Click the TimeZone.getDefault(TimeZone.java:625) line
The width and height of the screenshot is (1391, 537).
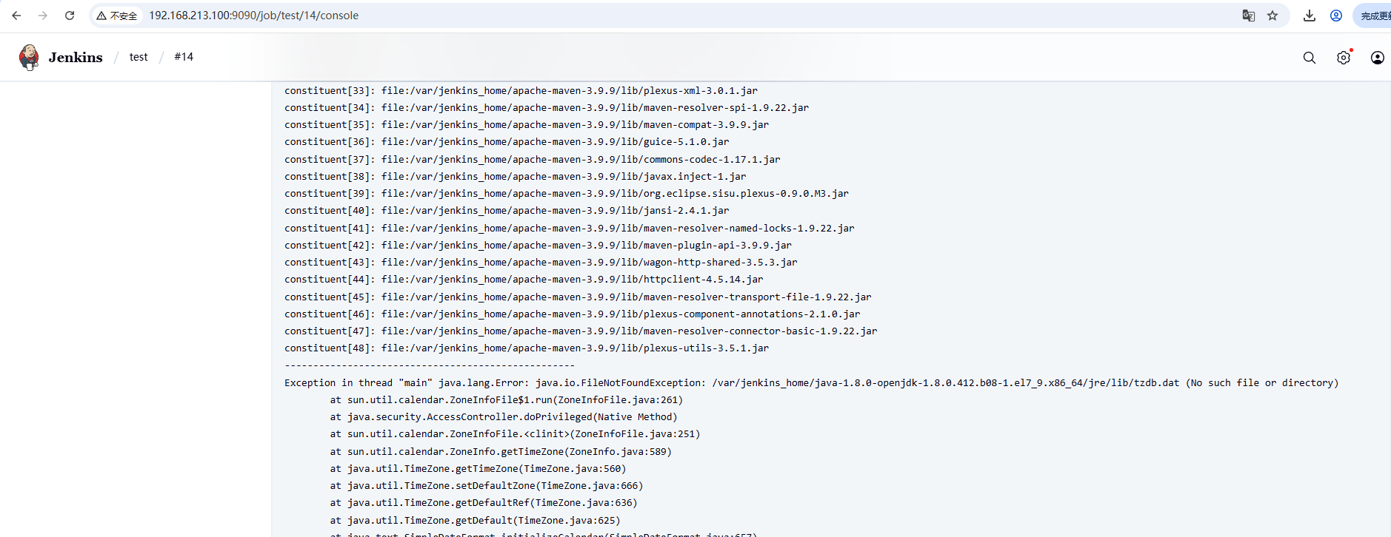(475, 520)
